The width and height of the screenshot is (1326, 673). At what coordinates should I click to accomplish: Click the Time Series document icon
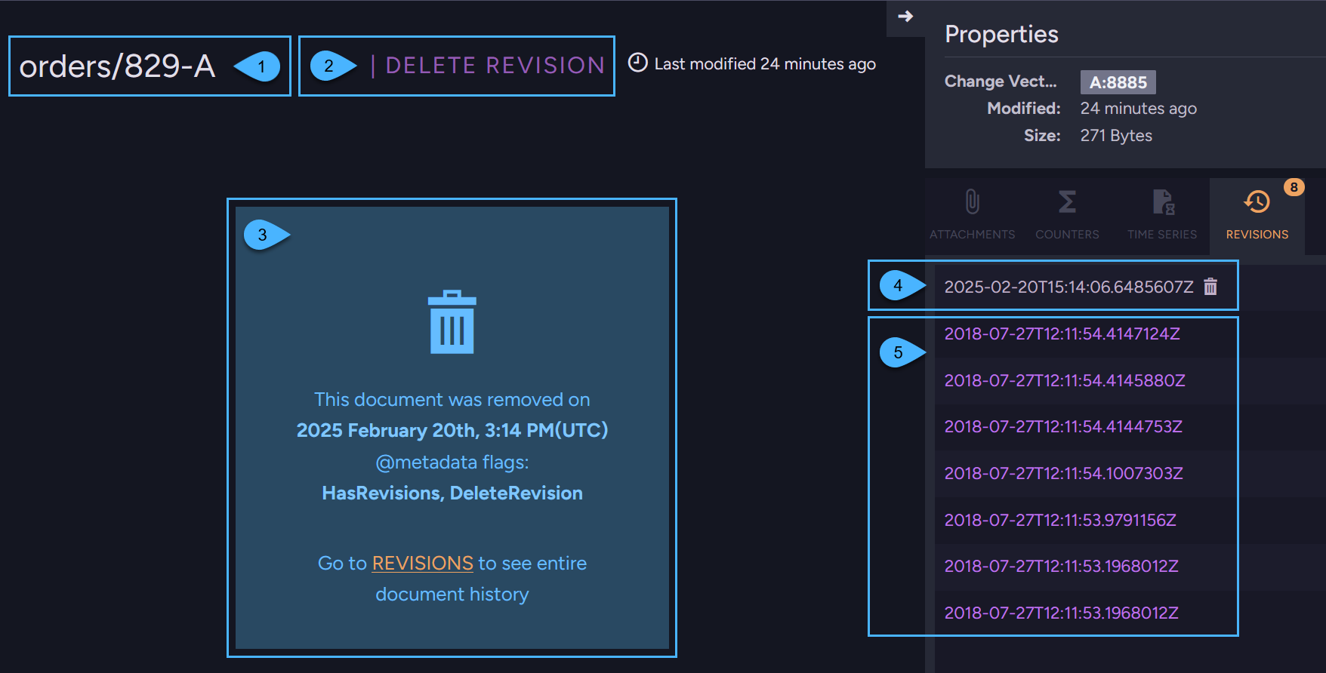(1163, 201)
